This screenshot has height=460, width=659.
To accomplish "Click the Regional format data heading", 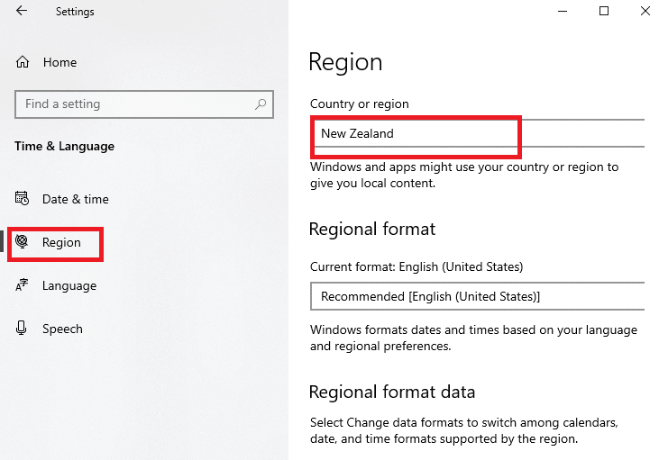I will tap(392, 392).
